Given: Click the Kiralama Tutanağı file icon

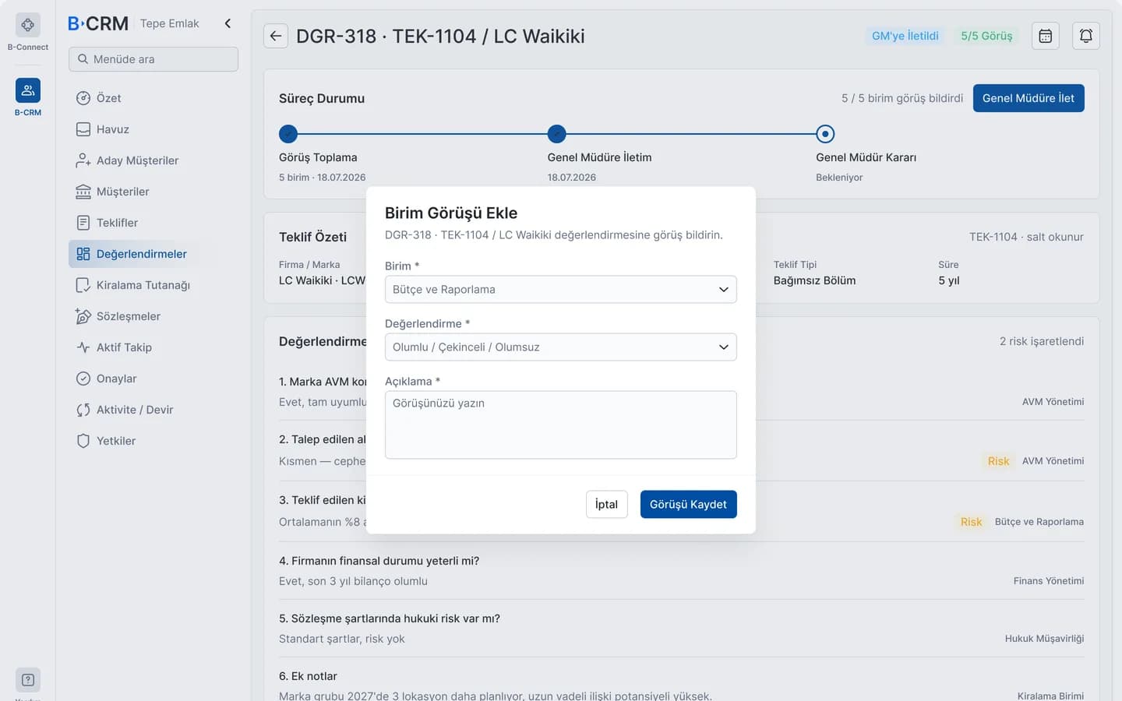Looking at the screenshot, I should (x=83, y=285).
